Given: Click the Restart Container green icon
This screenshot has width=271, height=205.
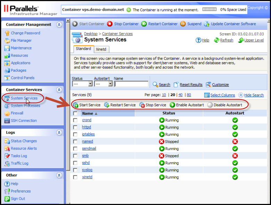Looking at the screenshot, I should point(144,24).
